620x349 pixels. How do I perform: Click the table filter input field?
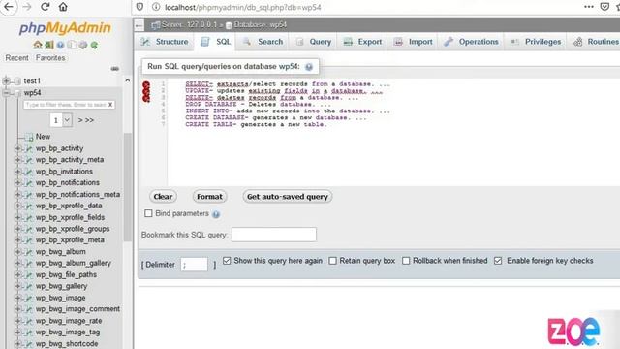tap(66, 105)
